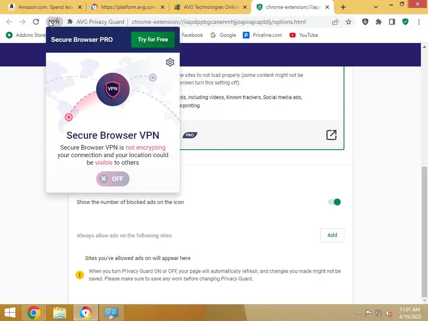This screenshot has height=321, width=428.
Task: Open the Google bookmark
Action: coord(223,35)
